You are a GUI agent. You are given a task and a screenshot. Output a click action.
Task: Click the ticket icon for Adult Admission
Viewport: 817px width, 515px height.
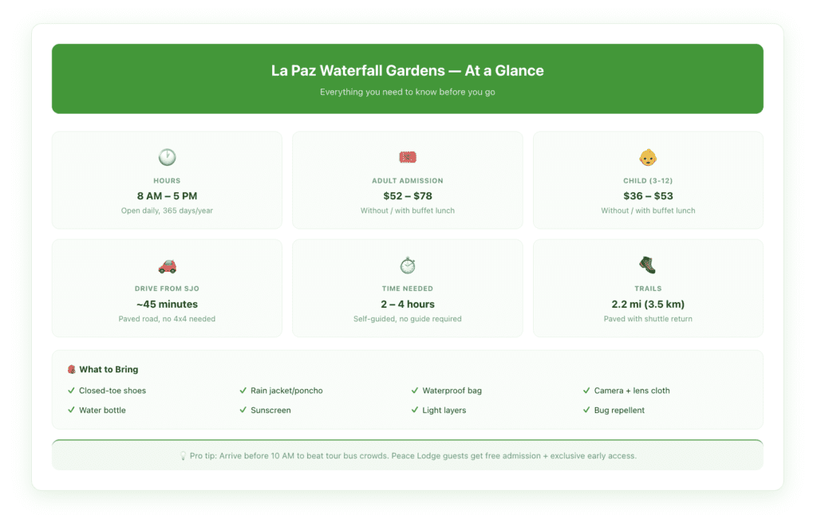(407, 156)
